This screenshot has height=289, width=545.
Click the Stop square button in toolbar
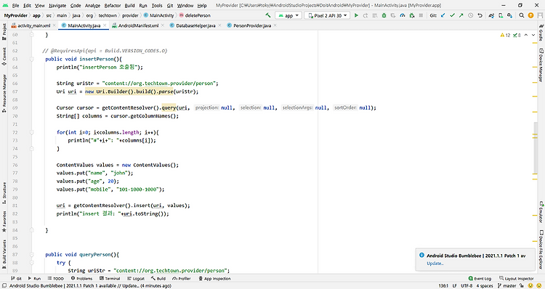(x=421, y=15)
